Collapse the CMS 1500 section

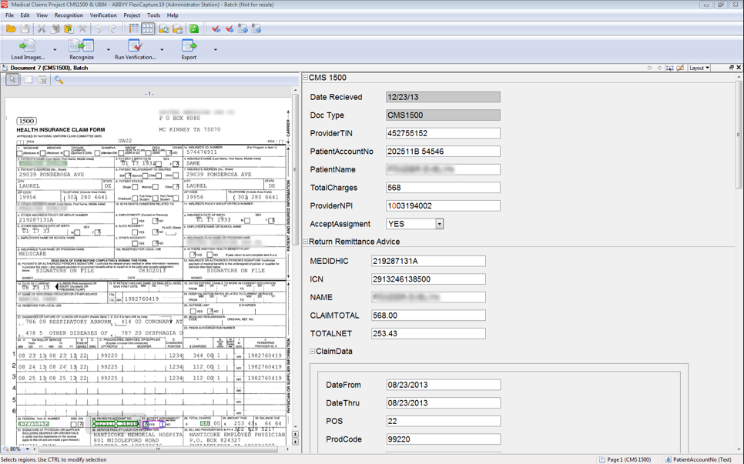tap(306, 77)
